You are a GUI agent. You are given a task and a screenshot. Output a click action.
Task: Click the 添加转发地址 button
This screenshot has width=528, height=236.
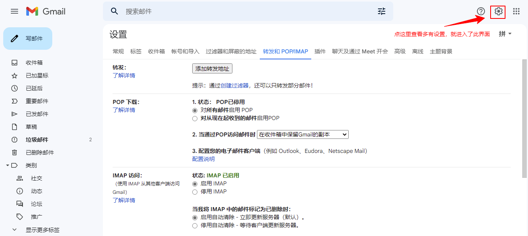tap(212, 68)
